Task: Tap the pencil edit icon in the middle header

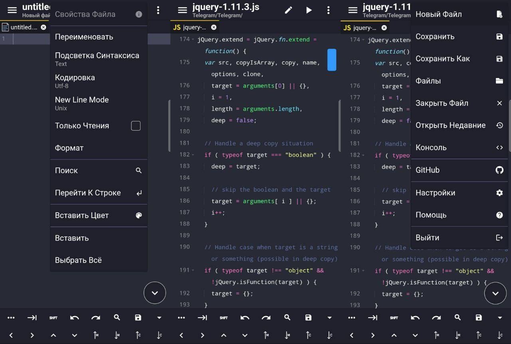Action: [x=288, y=10]
